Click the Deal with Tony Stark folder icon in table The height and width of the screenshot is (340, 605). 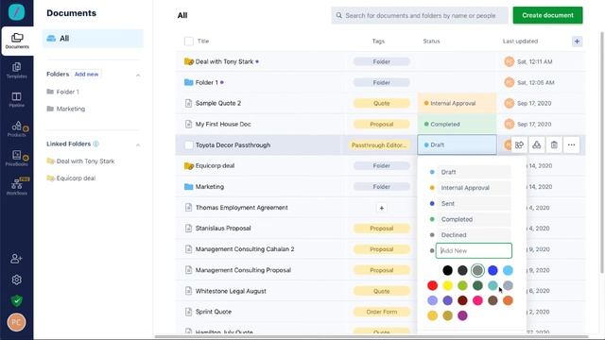click(x=189, y=61)
